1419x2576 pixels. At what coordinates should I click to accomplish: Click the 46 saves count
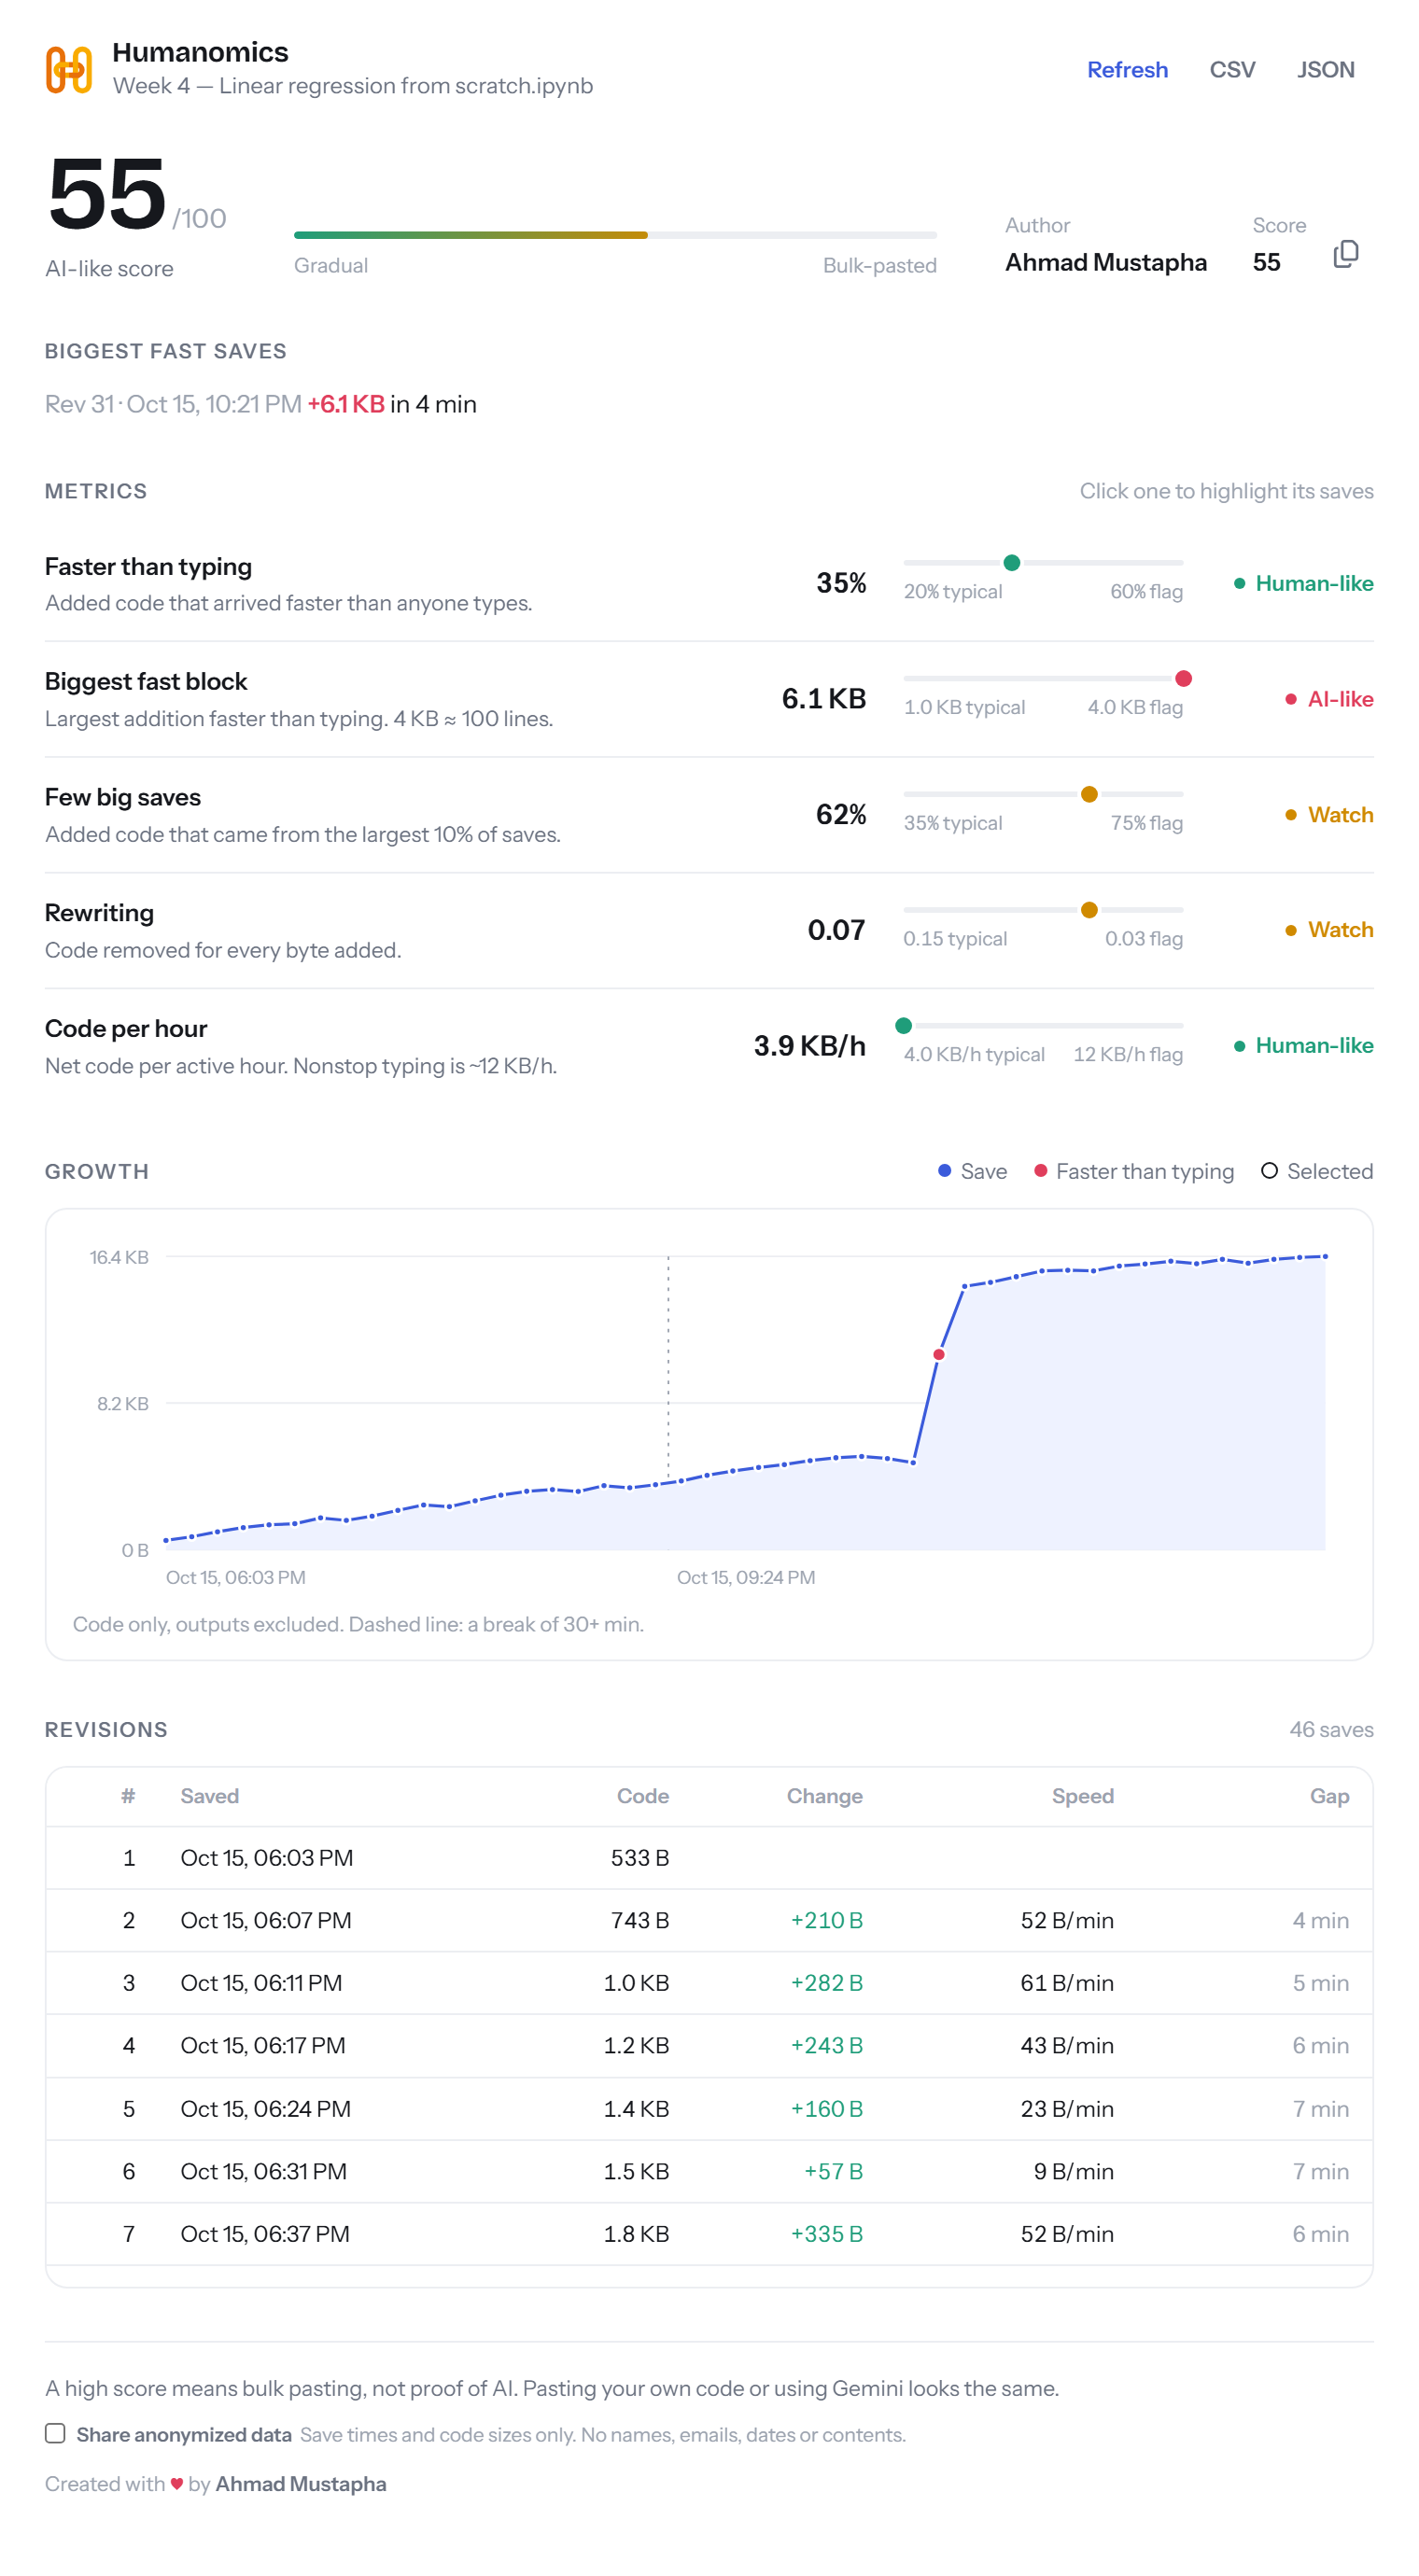1331,1729
